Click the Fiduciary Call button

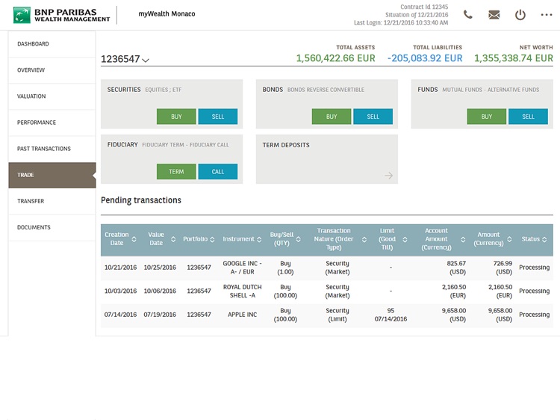218,172
